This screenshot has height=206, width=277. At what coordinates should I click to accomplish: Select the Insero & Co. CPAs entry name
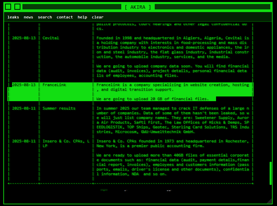[66, 143]
